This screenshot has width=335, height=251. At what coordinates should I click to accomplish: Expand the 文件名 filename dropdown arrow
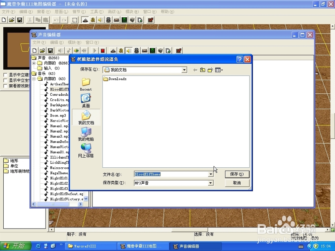(211, 174)
